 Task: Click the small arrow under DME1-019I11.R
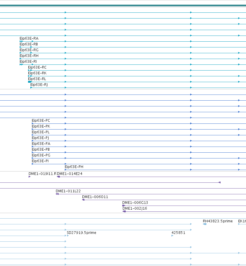click(x=29, y=177)
